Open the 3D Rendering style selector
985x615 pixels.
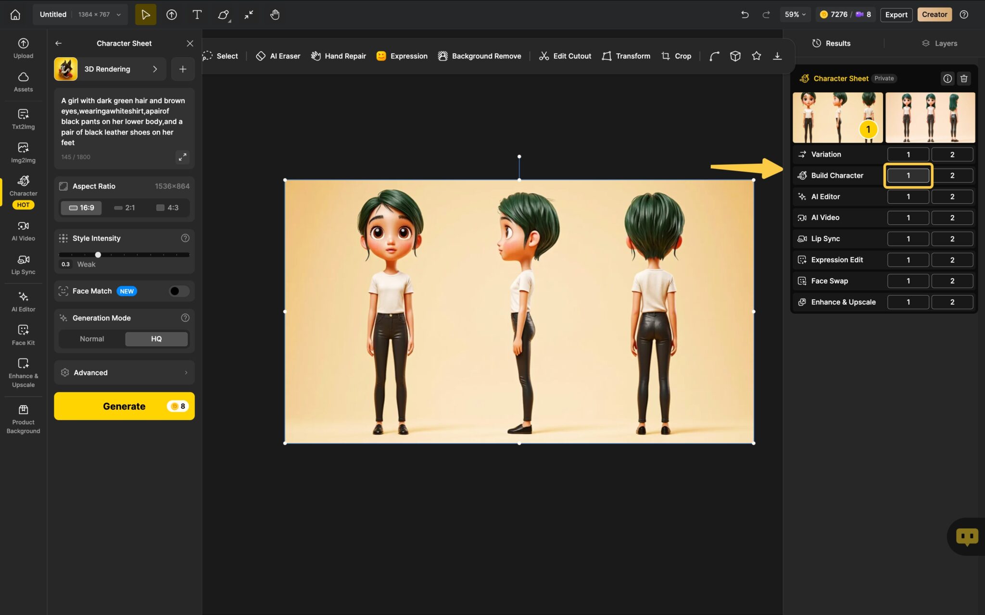[x=109, y=69]
